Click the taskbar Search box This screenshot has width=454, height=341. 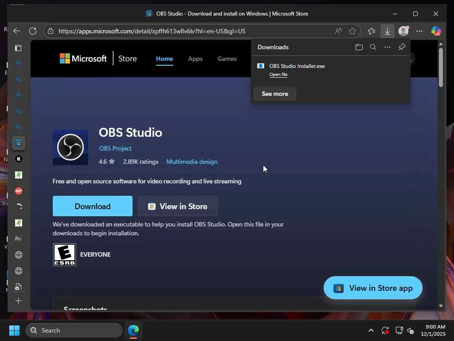(74, 330)
